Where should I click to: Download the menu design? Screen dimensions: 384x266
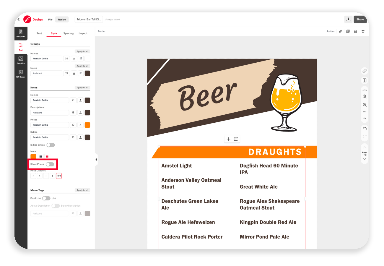349,20
